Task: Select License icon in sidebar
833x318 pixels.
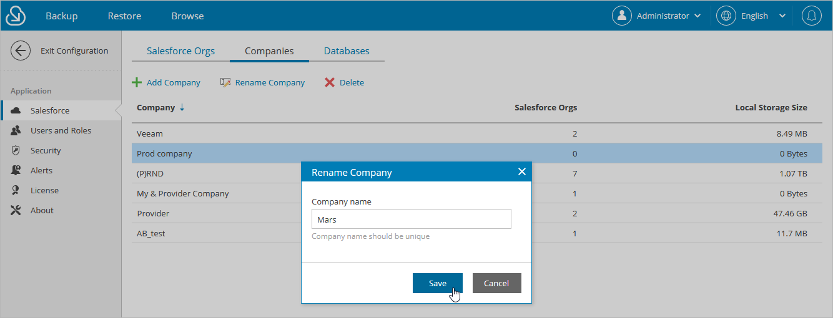Action: (16, 190)
